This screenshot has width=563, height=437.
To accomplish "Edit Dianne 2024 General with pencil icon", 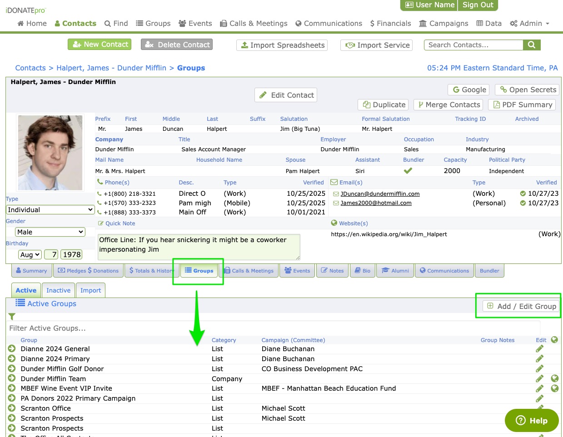I will [x=540, y=349].
